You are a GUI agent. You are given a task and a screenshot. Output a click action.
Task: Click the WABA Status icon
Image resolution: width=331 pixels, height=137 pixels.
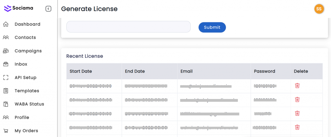click(x=6, y=104)
